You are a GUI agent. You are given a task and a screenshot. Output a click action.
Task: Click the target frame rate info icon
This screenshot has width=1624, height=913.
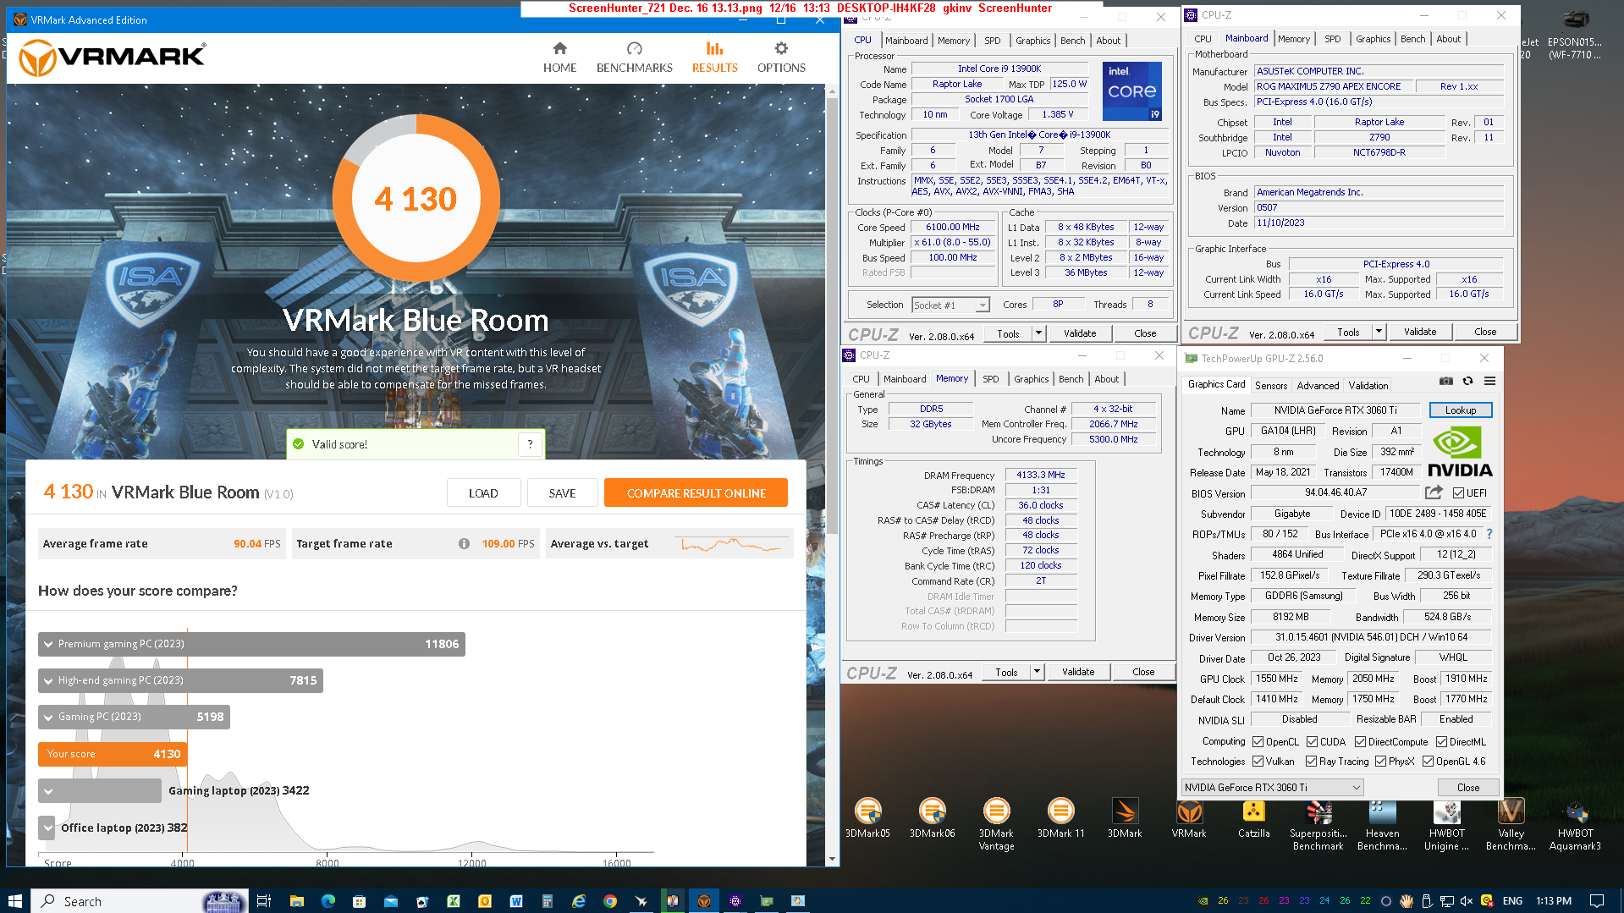(464, 544)
